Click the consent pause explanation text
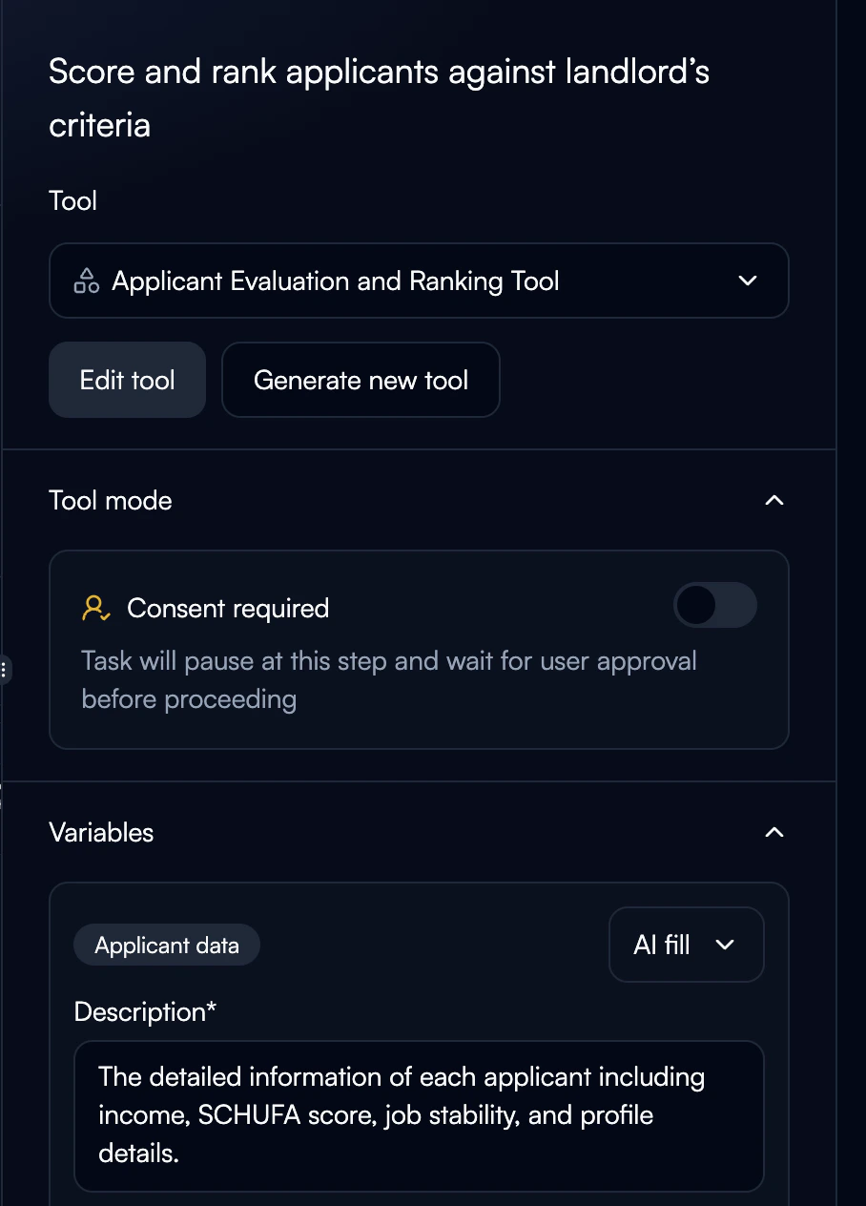Screen dimensions: 866x1206 coord(389,679)
